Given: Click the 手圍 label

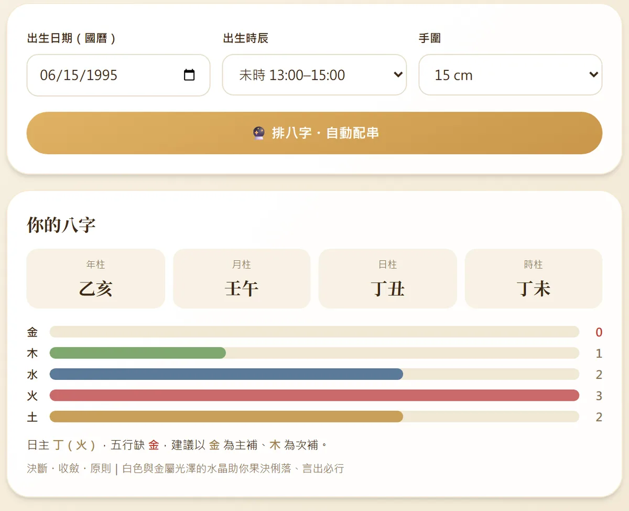Looking at the screenshot, I should [x=430, y=38].
